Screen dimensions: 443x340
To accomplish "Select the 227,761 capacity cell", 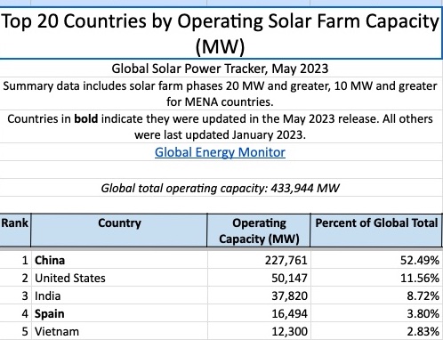I will (259, 260).
